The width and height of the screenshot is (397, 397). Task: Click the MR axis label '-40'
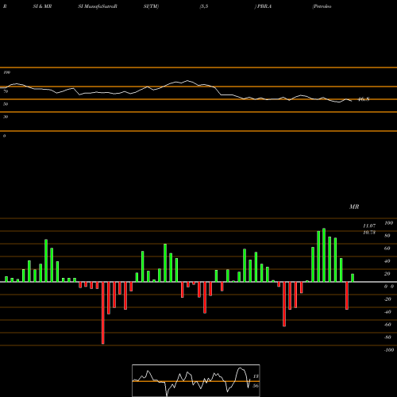click(x=387, y=312)
